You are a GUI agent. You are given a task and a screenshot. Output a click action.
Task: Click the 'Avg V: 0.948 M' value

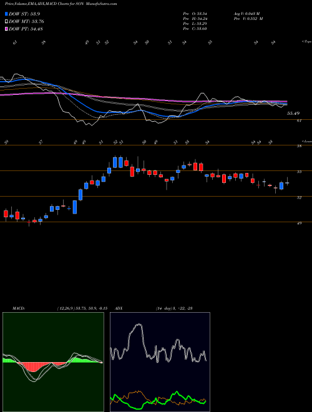tap(246, 14)
